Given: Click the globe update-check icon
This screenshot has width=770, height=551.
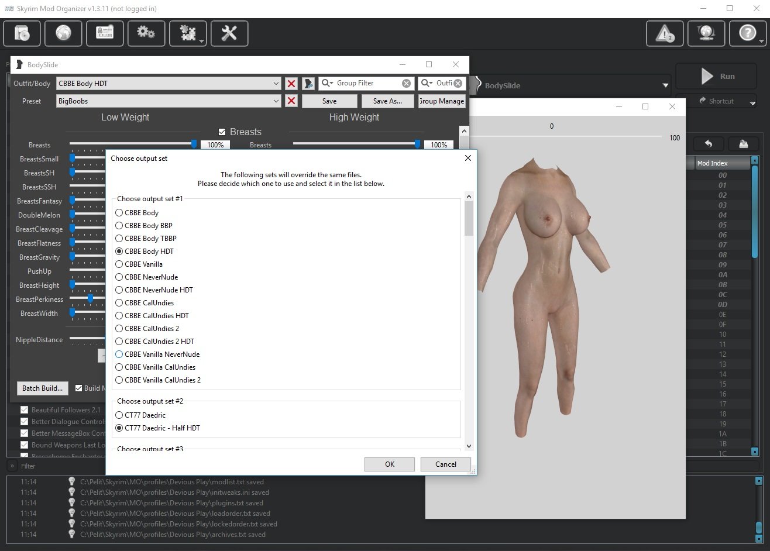Looking at the screenshot, I should pos(706,33).
